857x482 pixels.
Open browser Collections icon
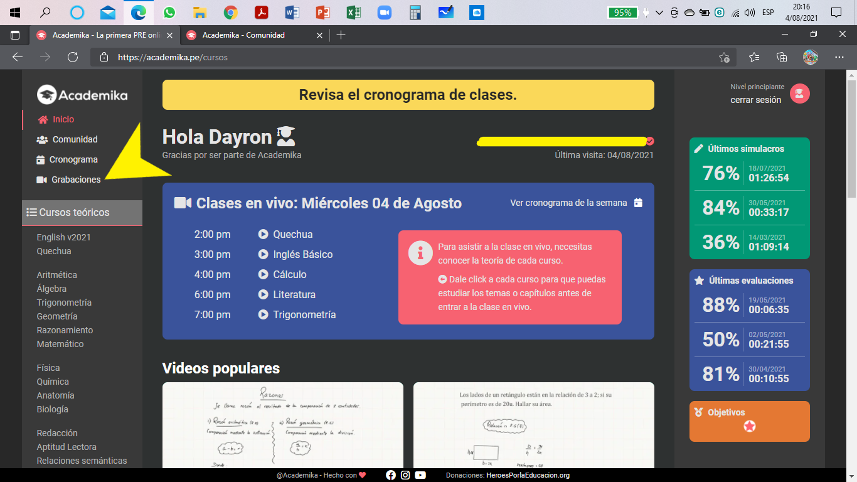(782, 57)
